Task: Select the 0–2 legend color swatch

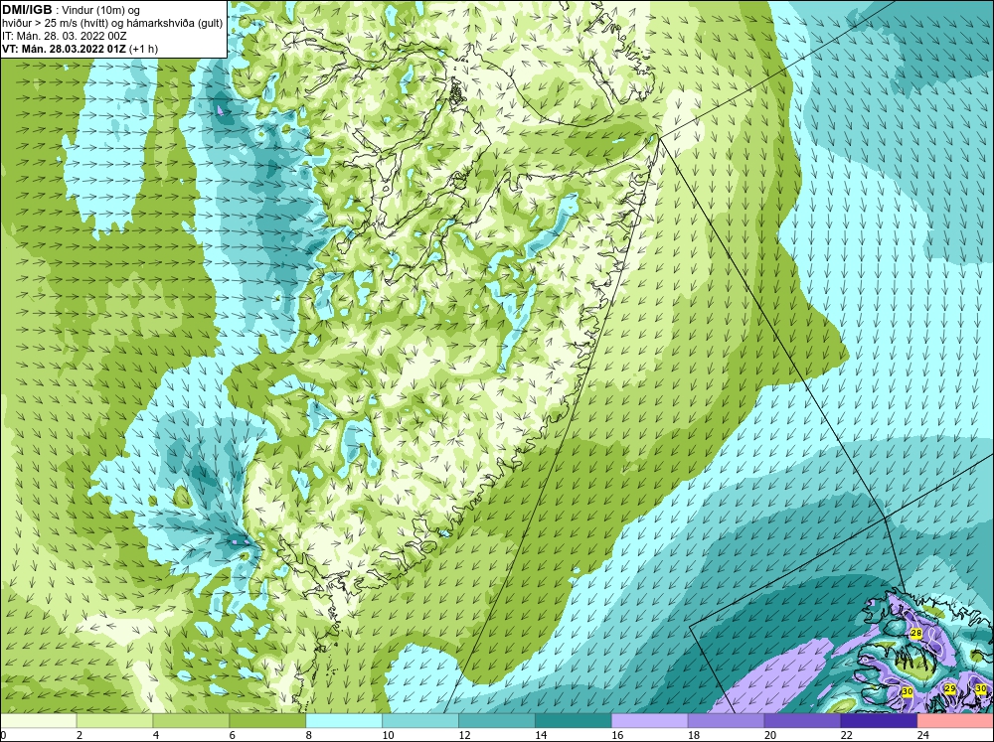Action: (x=38, y=720)
